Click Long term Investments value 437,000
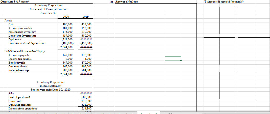Image resolution: width=270 pixels, height=114 pixels. point(68,36)
